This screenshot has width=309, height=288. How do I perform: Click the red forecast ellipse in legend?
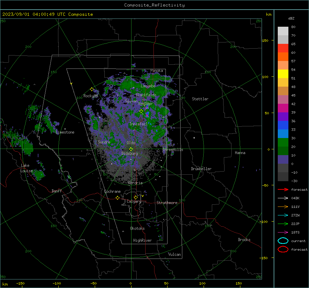coord(283,249)
